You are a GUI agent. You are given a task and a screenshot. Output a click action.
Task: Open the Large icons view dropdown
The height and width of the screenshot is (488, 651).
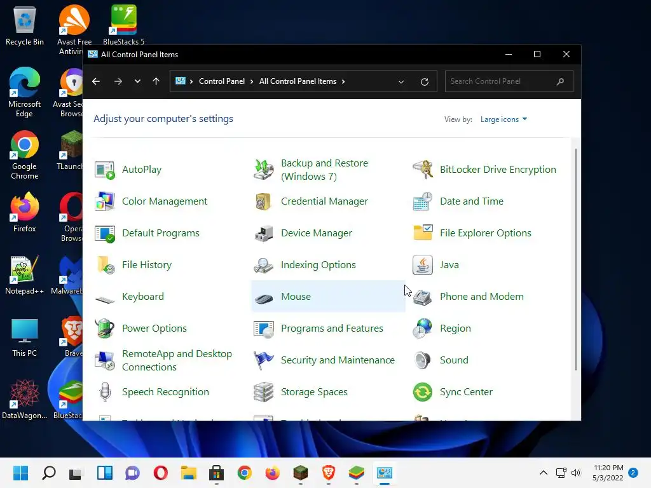(x=504, y=119)
